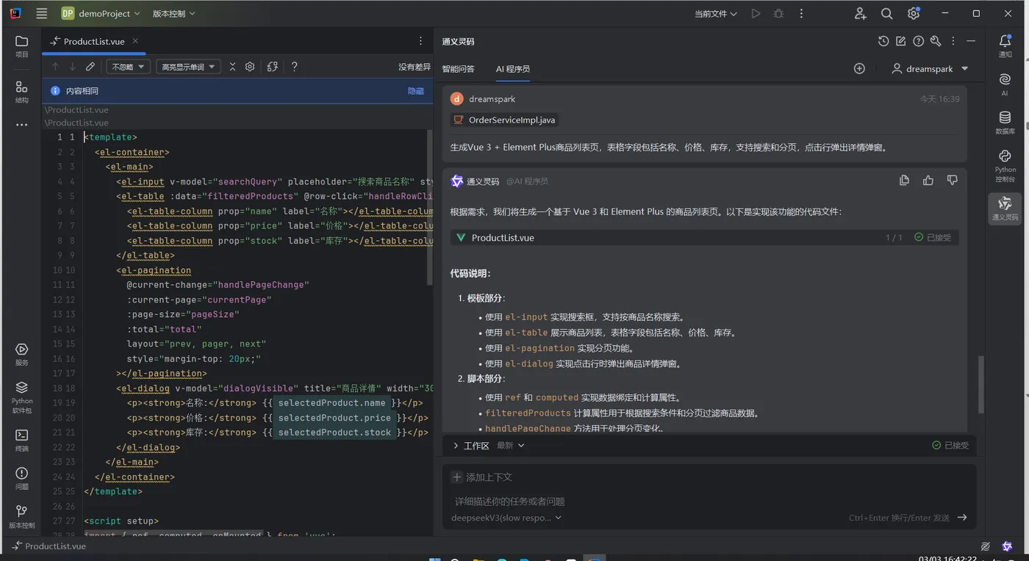
Task: Switch to the AI 程序员 tab
Action: [512, 69]
